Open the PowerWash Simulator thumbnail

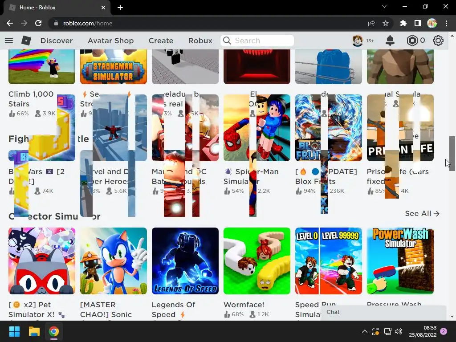pos(400,261)
